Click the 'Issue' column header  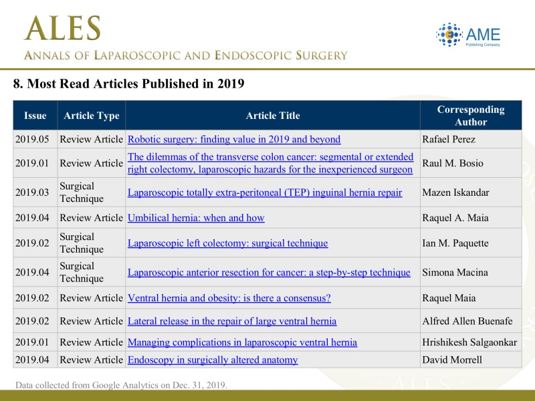35,116
